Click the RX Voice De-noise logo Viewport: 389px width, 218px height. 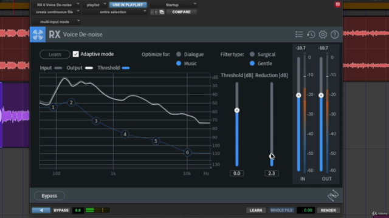[x=38, y=35]
